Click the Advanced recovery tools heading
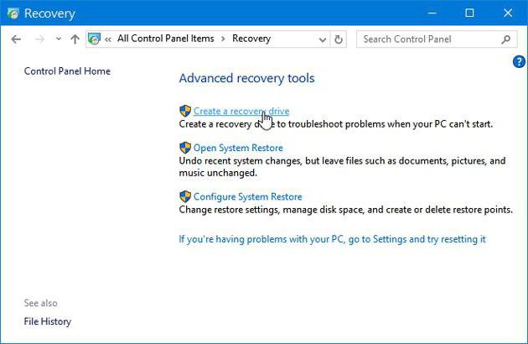This screenshot has width=528, height=344. tap(247, 78)
